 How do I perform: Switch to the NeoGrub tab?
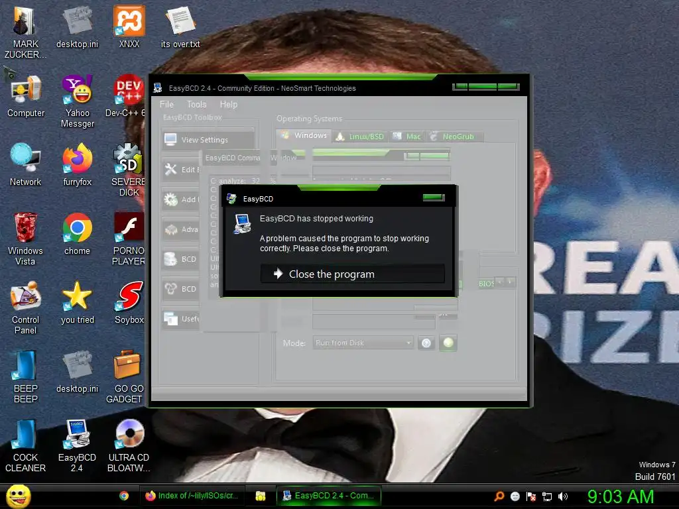tap(454, 137)
